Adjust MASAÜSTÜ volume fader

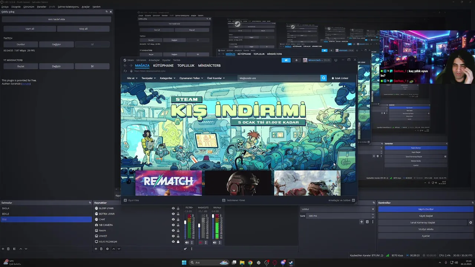(199, 225)
